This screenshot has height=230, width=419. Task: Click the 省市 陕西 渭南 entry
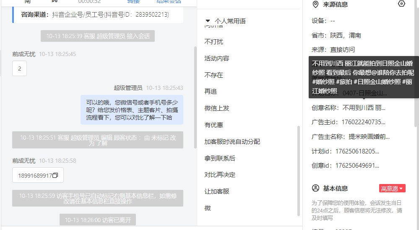click(336, 36)
